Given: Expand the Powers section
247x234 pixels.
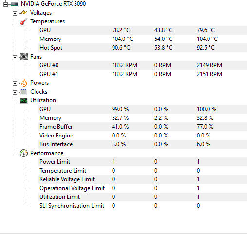Looking at the screenshot, I should pos(15,83).
